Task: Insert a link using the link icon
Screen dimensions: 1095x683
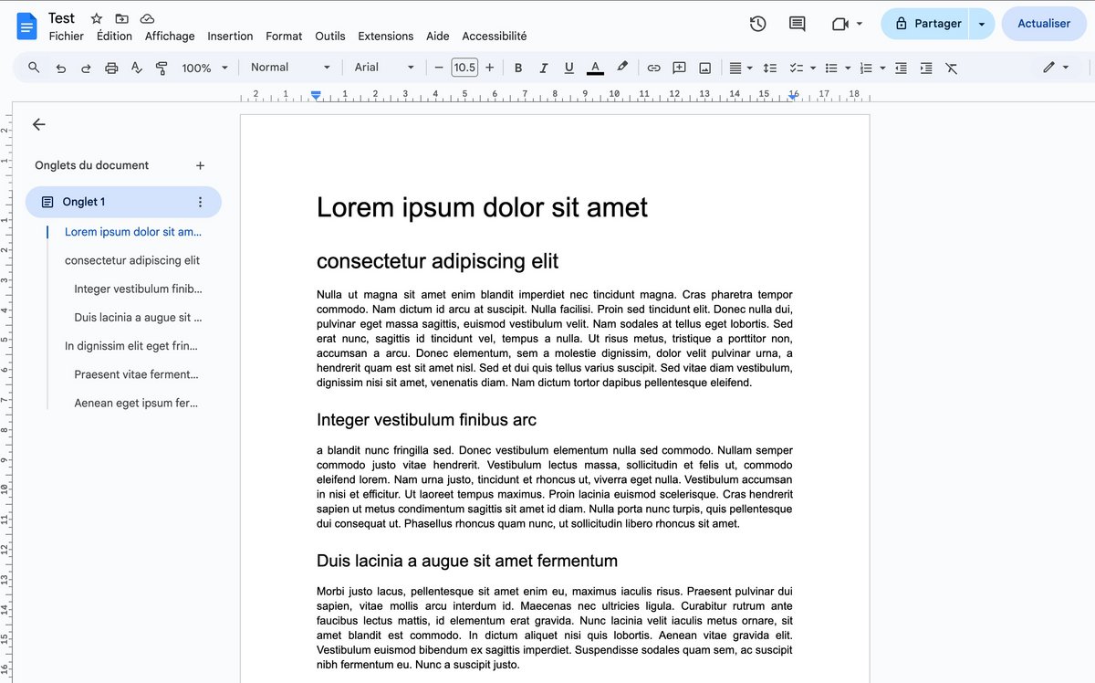Action: 653,68
